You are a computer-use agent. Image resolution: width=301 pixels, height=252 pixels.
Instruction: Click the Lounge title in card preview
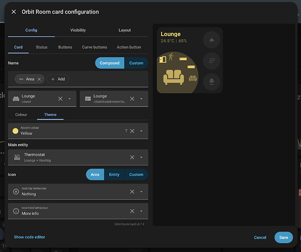coord(170,34)
